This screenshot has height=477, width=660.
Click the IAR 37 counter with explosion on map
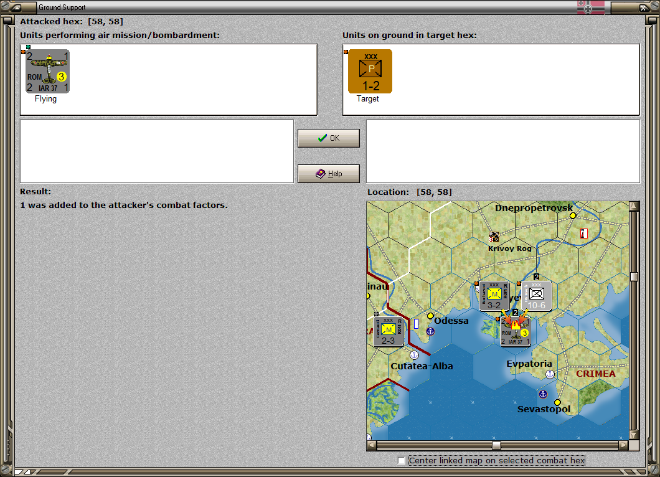coord(515,332)
